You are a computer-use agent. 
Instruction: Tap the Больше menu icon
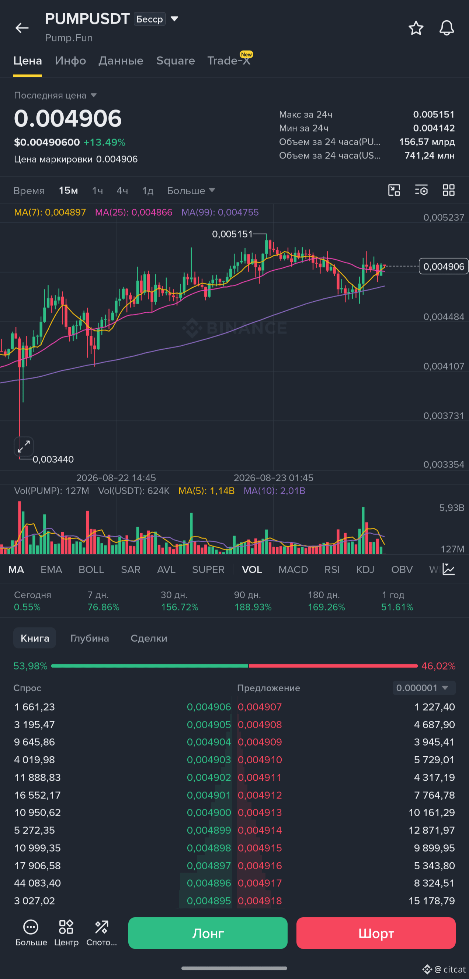click(31, 933)
